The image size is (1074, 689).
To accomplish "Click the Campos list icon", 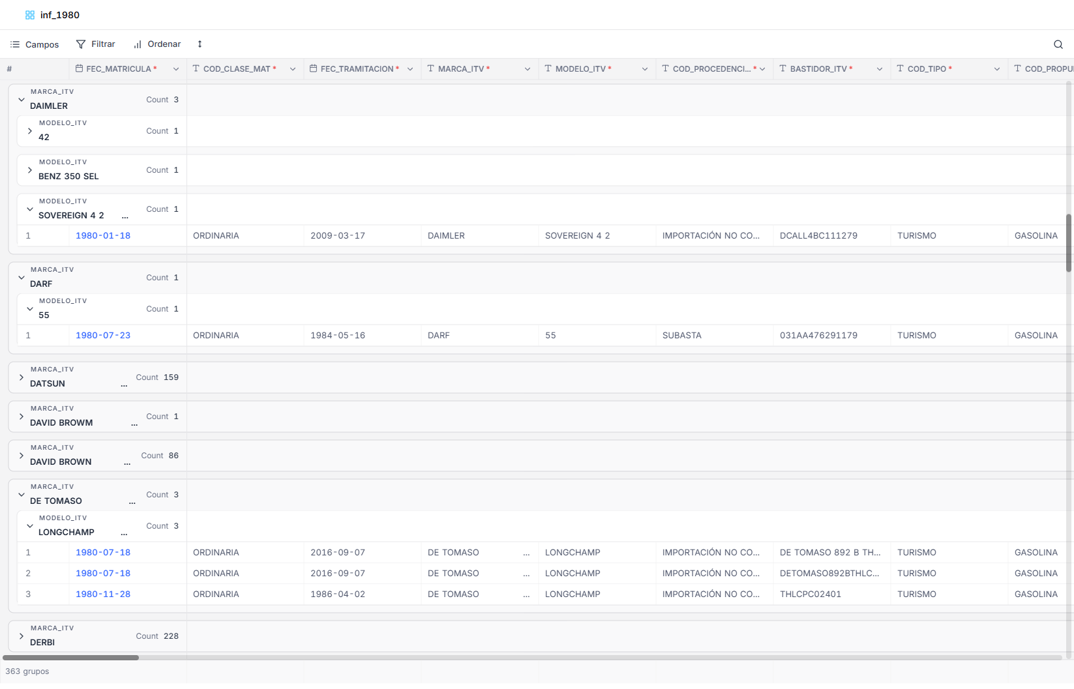I will (15, 44).
